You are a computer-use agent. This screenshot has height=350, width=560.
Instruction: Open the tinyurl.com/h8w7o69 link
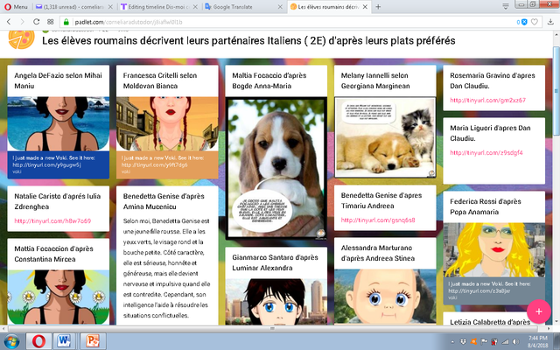(x=52, y=220)
